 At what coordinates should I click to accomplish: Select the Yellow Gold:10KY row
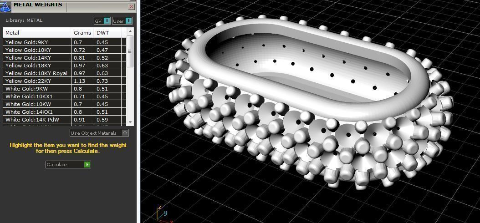coord(65,50)
